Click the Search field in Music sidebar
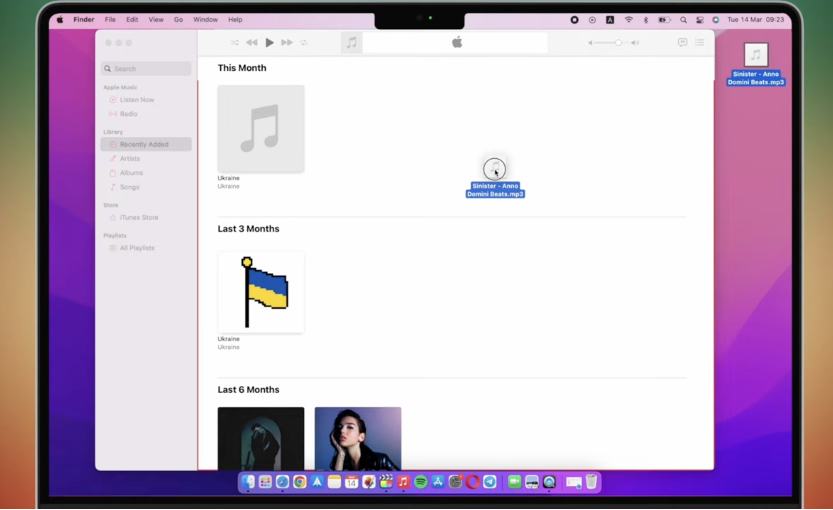The height and width of the screenshot is (510, 833). click(x=146, y=69)
